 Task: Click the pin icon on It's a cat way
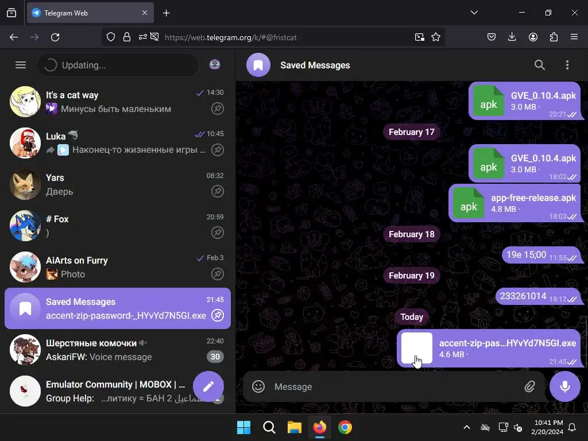point(218,109)
